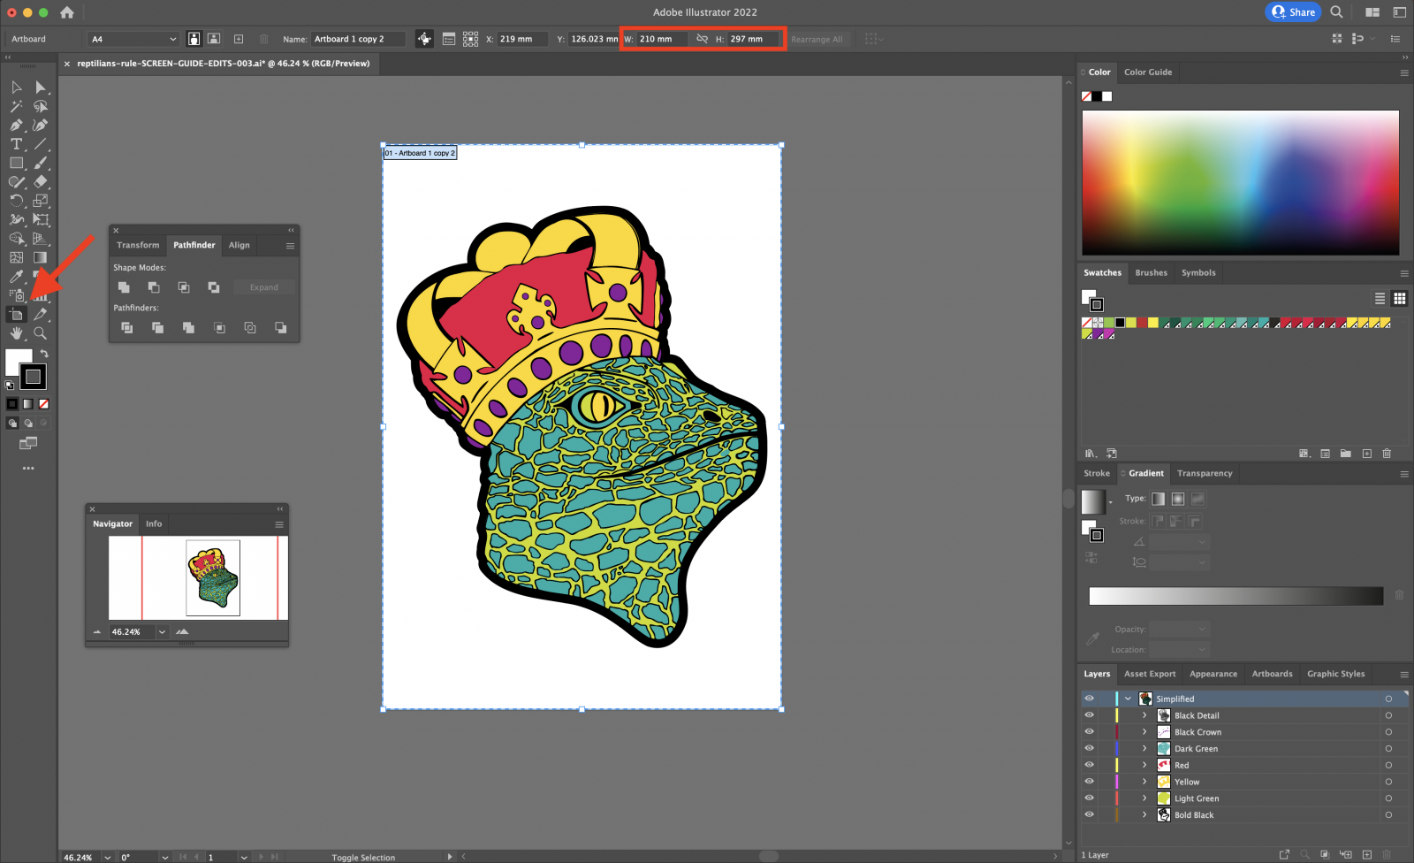
Task: Click the Minus Front shape mode icon
Action: (x=154, y=287)
